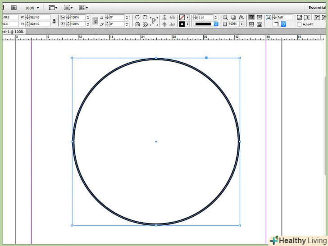Open the View Options menu

(x=53, y=8)
